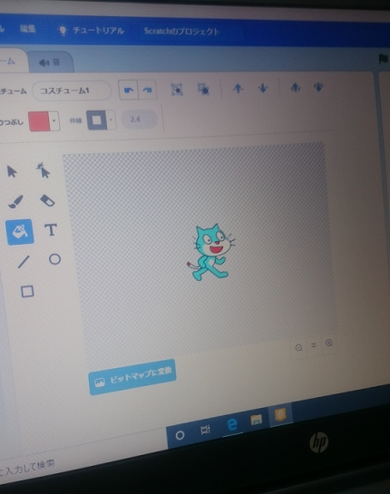
Task: Select the Eraser tool
Action: pos(47,200)
